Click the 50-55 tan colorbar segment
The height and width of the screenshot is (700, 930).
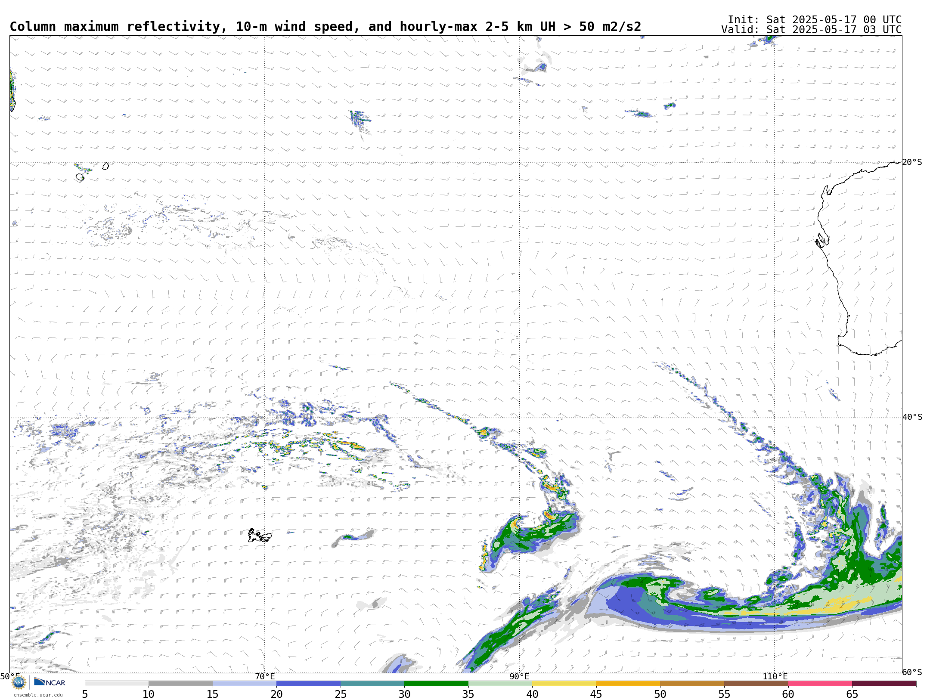(x=692, y=684)
